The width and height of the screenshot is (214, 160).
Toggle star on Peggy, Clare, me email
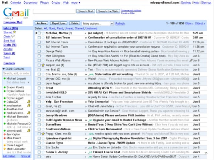43,134
